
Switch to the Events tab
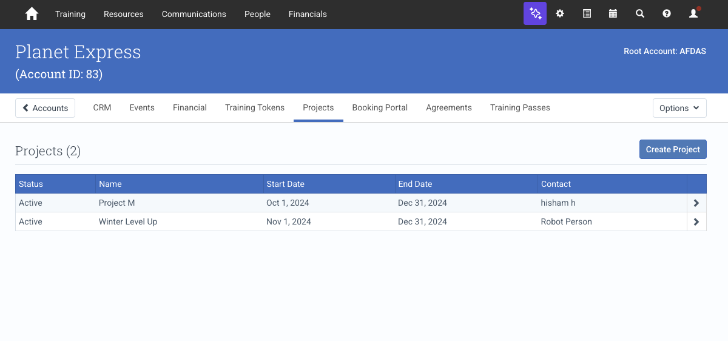point(142,107)
